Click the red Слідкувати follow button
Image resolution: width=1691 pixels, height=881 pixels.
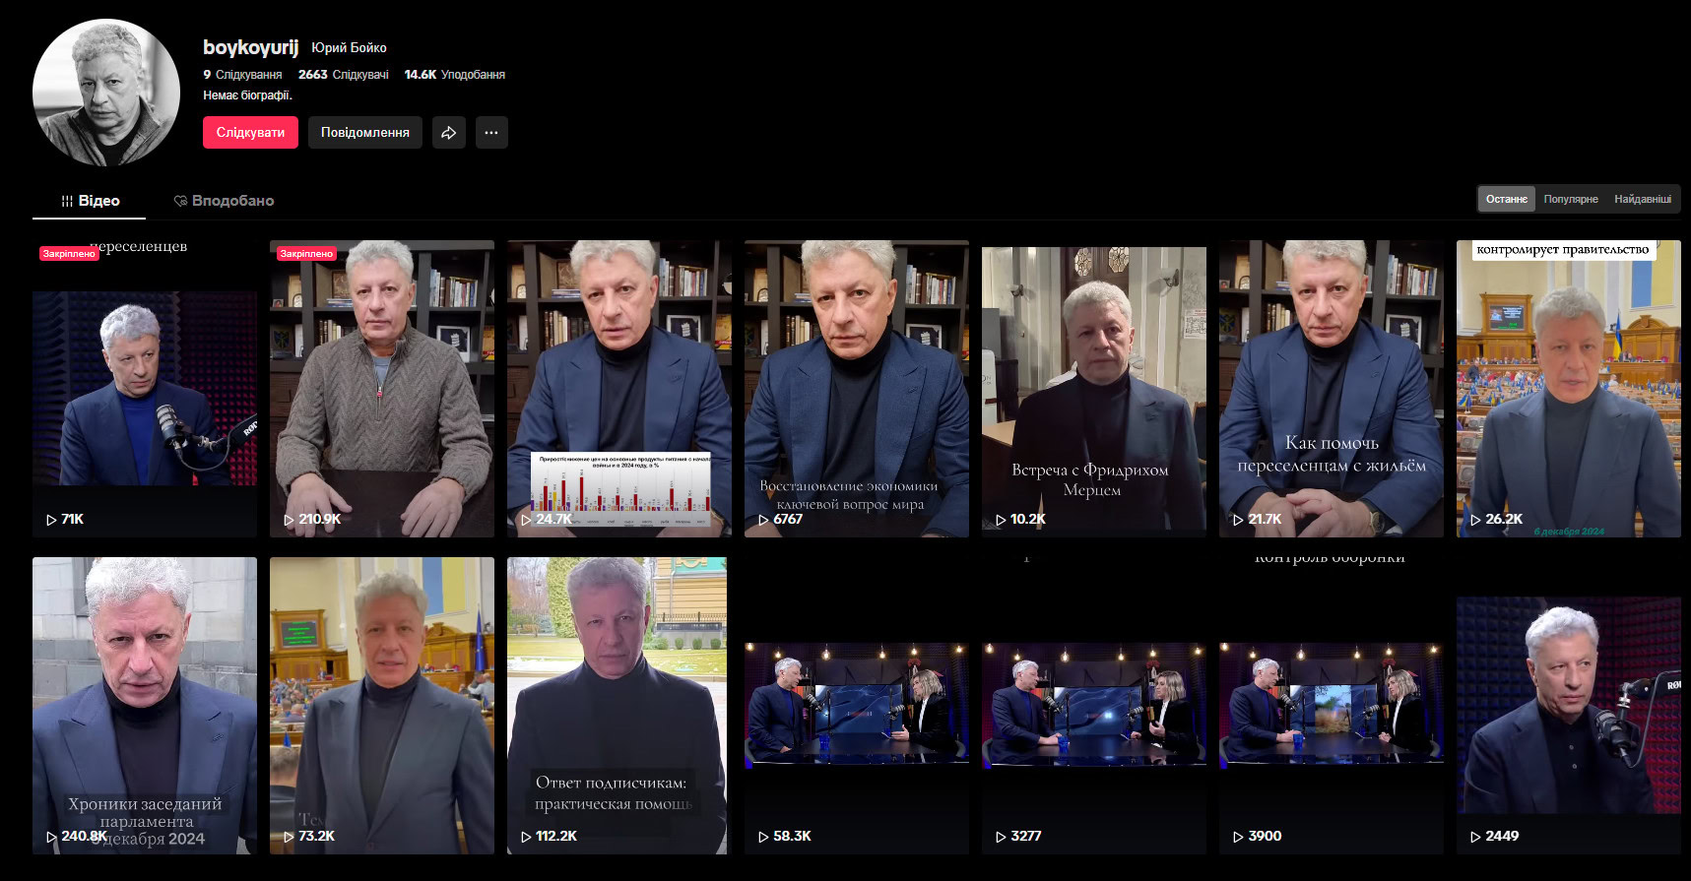250,133
